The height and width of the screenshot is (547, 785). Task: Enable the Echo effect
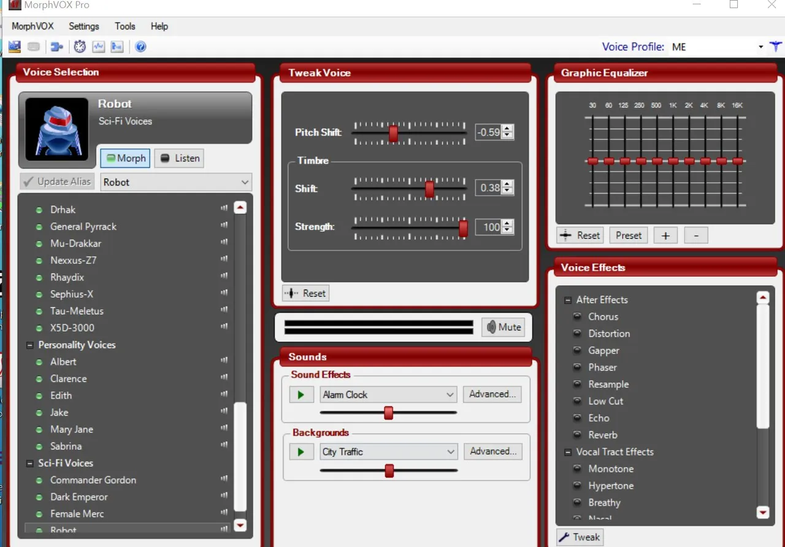pos(577,418)
